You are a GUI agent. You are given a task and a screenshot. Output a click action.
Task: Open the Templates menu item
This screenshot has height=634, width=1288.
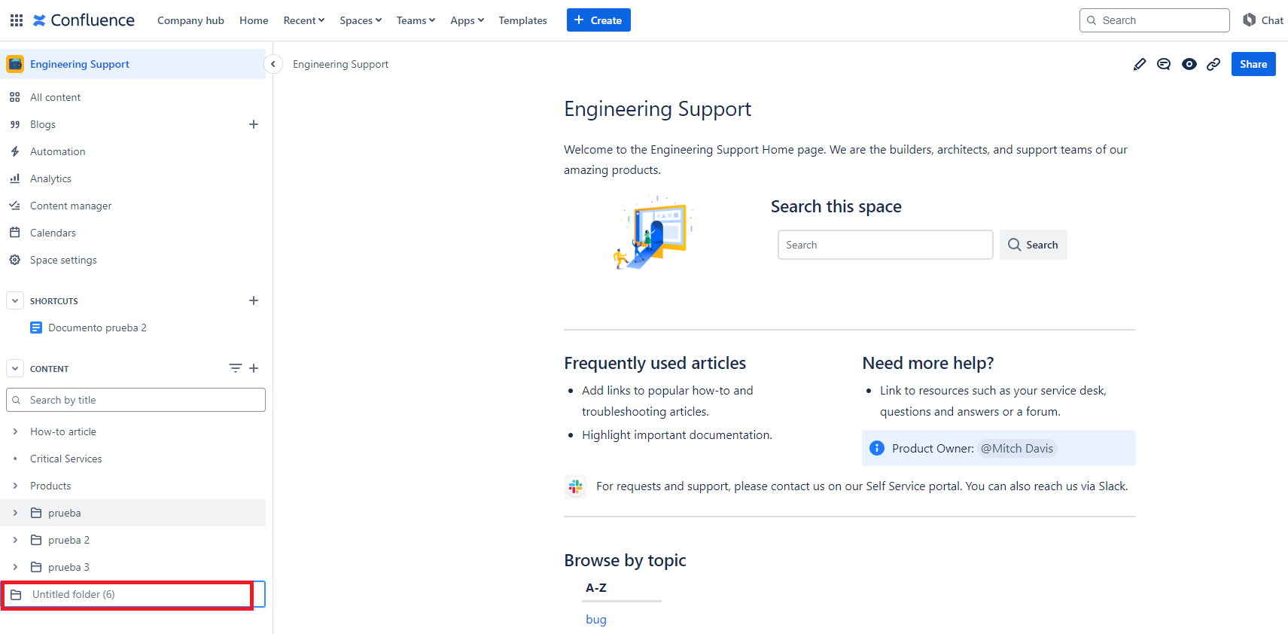pos(522,20)
